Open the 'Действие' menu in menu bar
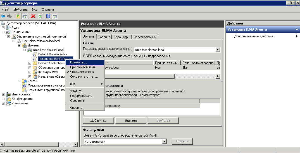Viewport: 300px width, 153px height. [21, 9]
